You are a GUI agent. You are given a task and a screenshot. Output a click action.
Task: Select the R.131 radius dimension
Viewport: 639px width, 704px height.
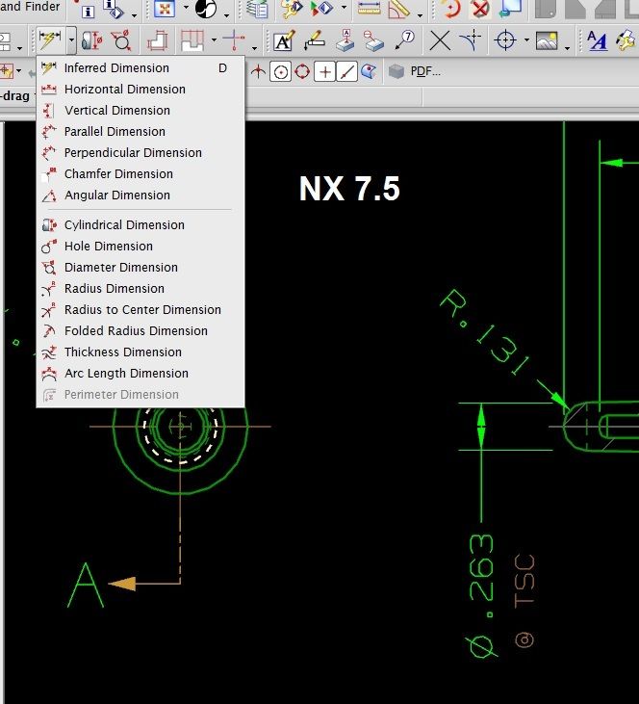[485, 332]
